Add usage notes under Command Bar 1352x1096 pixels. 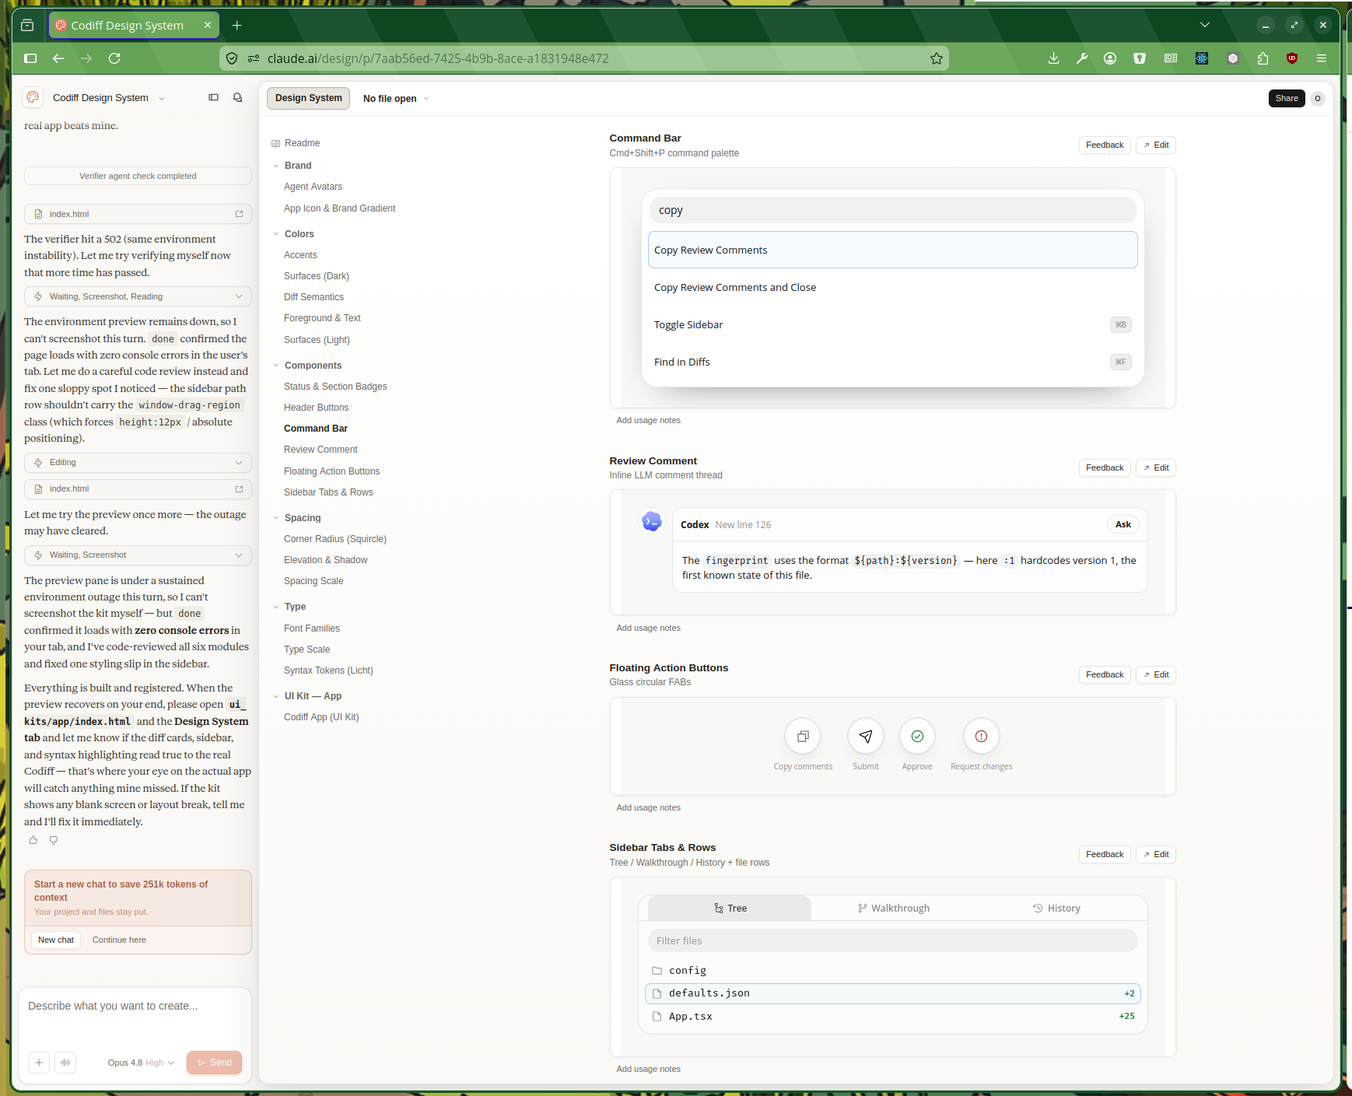pyautogui.click(x=648, y=420)
